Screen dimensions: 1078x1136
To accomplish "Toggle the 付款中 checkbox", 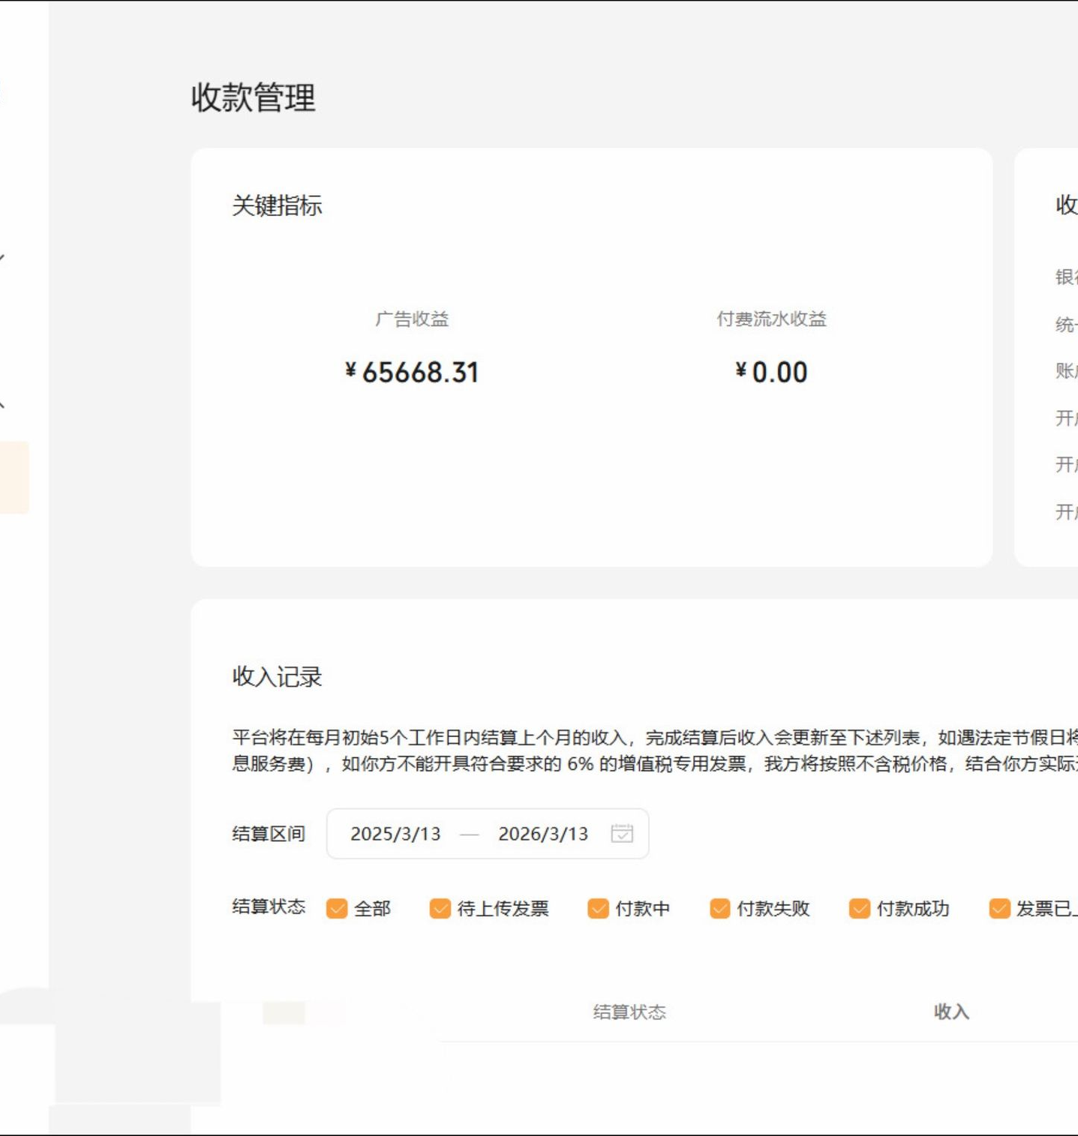I will tap(598, 908).
